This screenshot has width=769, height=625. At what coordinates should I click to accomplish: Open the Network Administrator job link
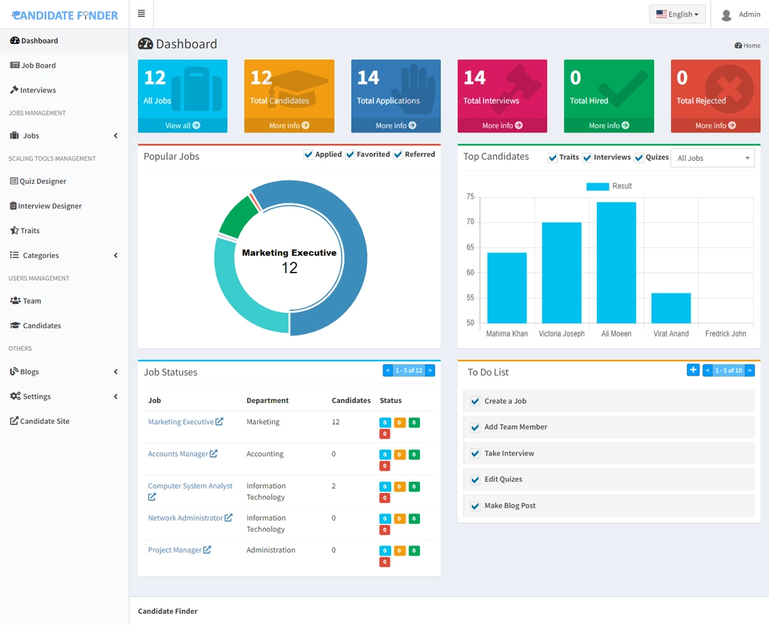[x=185, y=518]
